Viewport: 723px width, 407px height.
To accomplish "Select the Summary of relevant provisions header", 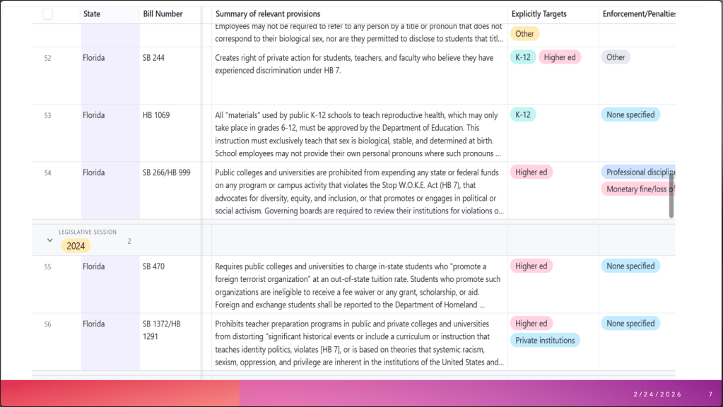I will coord(268,14).
